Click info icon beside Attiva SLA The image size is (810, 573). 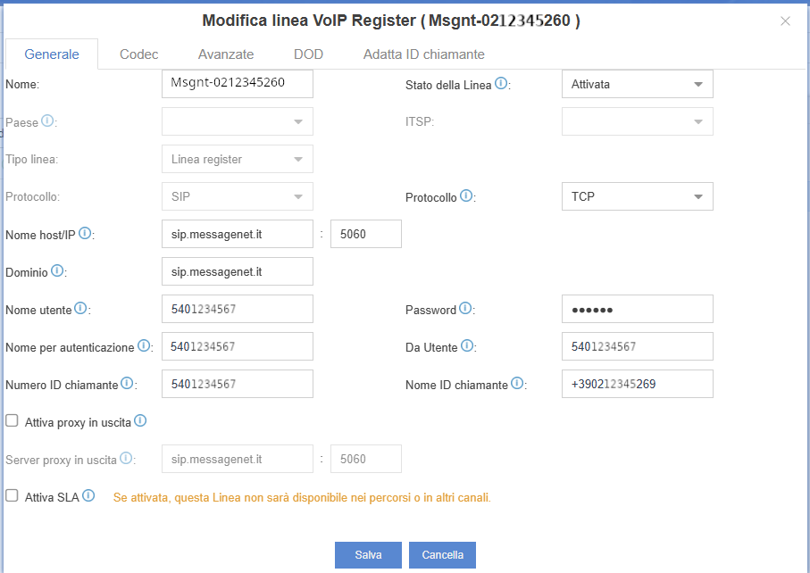tap(88, 496)
